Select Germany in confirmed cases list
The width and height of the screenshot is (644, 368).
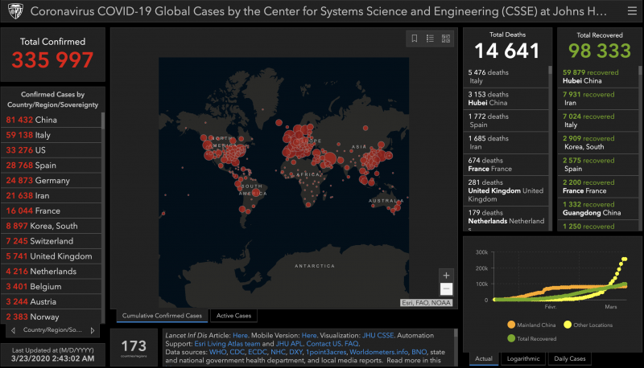click(52, 181)
